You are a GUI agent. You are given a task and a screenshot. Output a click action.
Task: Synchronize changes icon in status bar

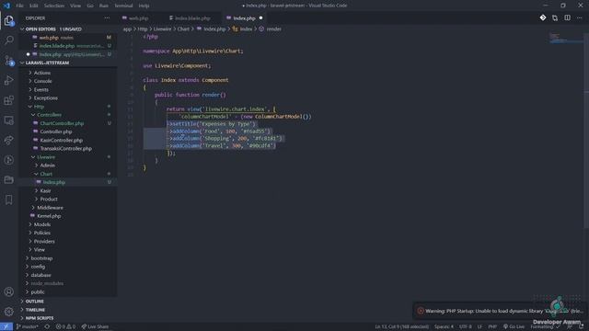click(x=47, y=326)
